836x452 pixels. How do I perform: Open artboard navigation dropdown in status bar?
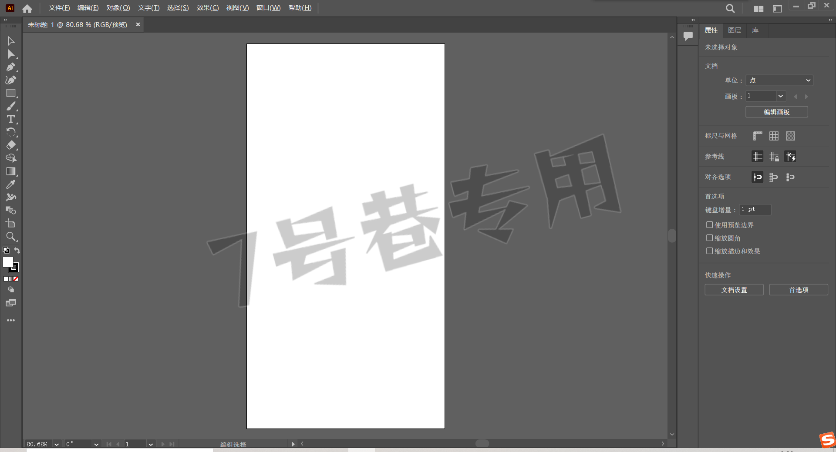point(151,444)
